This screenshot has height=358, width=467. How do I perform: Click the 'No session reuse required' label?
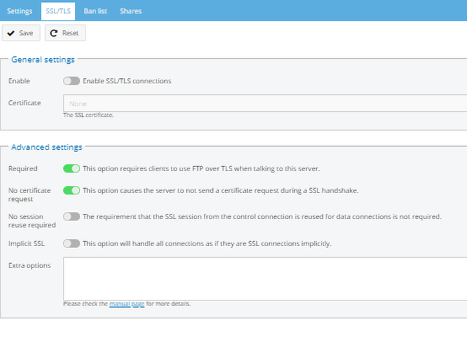click(32, 221)
